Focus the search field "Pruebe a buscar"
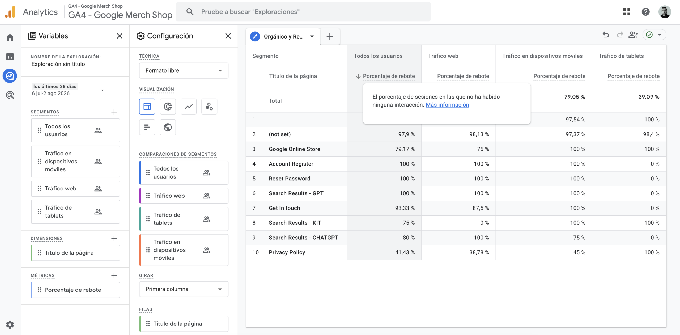This screenshot has height=335, width=680. coord(303,12)
